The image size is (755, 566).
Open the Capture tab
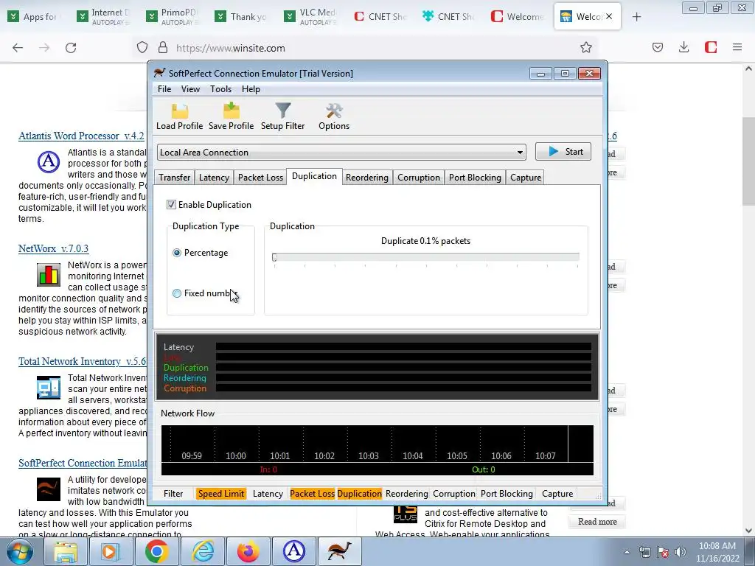(525, 178)
